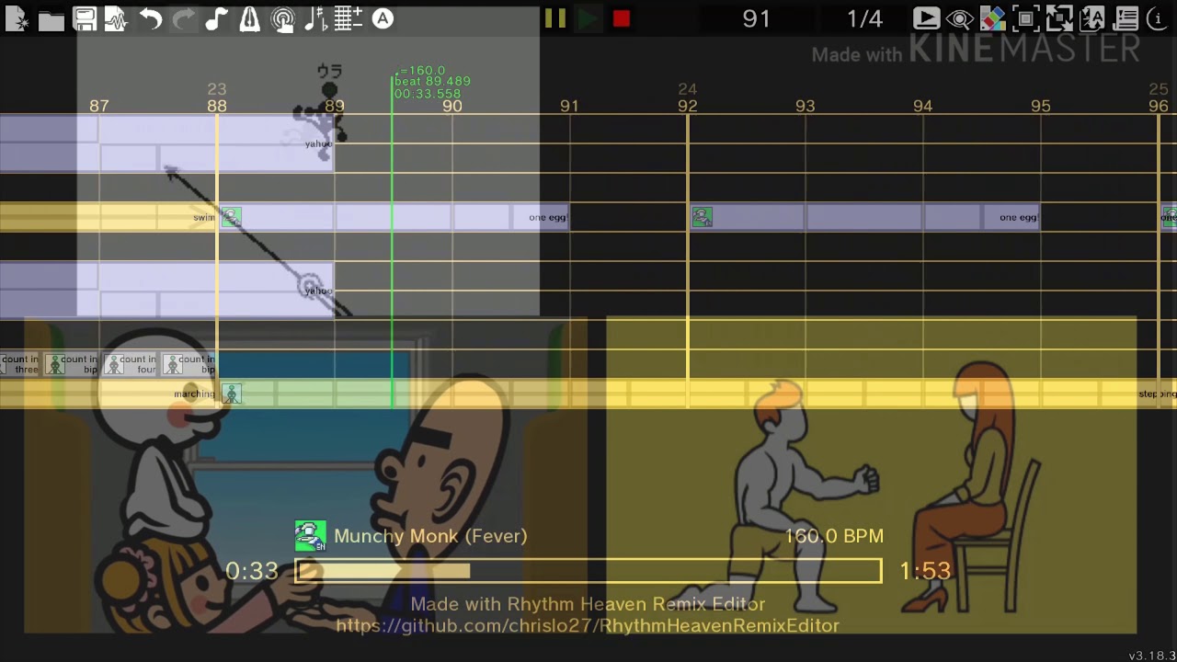The width and height of the screenshot is (1177, 662).
Task: Click the circled A icon
Action: pyautogui.click(x=383, y=18)
